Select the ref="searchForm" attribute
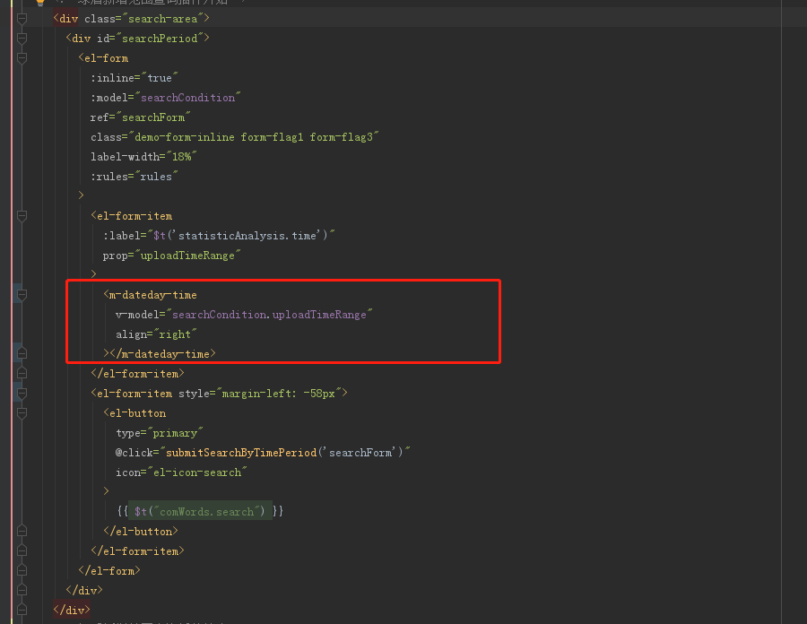This screenshot has height=624, width=807. (x=141, y=117)
